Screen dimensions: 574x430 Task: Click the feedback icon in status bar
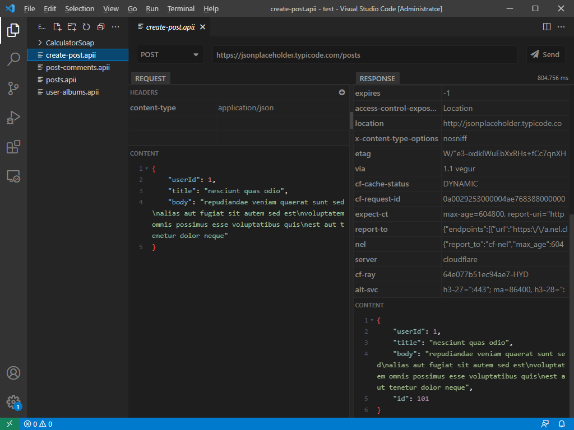tap(545, 424)
